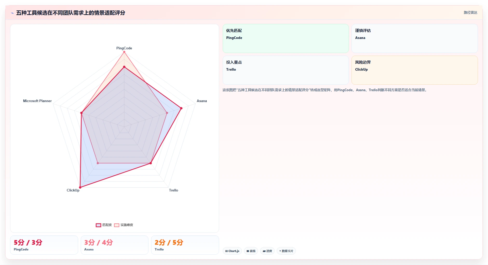Click the top PingCode 实施难度 data point

tap(124, 52)
